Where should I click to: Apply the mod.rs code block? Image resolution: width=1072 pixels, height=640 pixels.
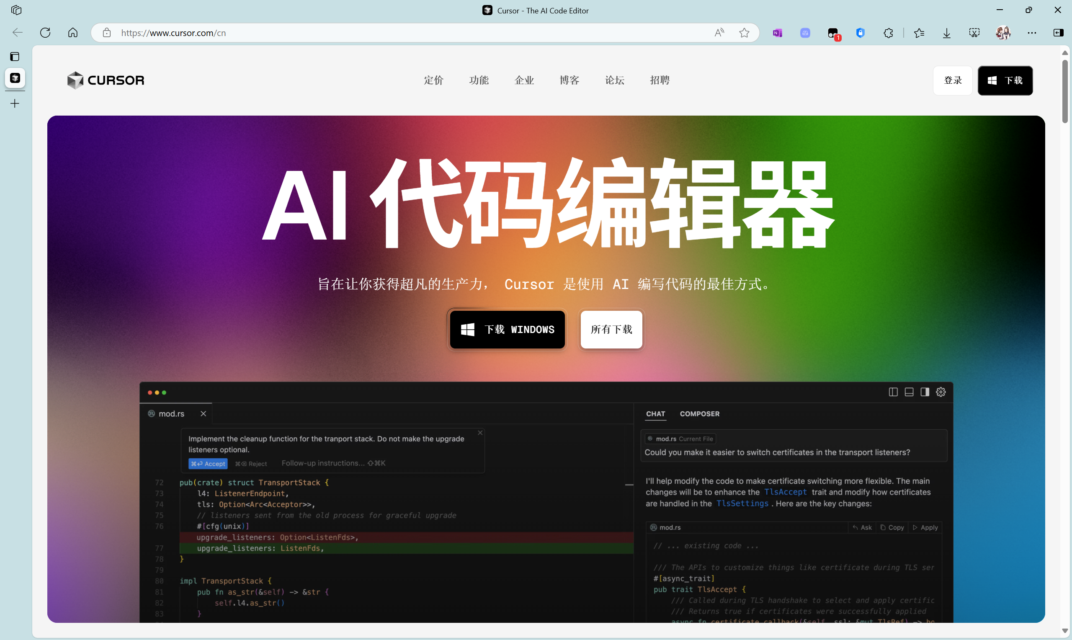pyautogui.click(x=925, y=527)
